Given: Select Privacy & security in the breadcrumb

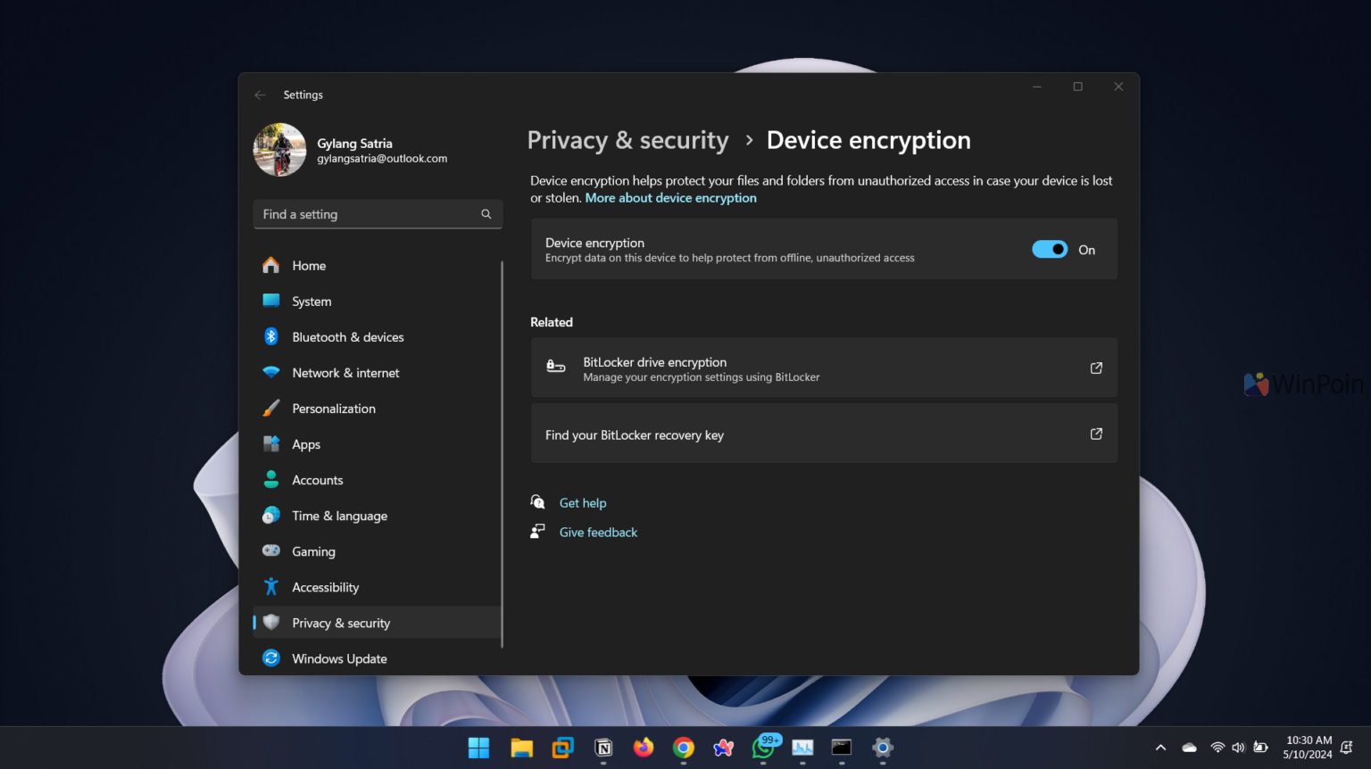Looking at the screenshot, I should coord(627,140).
